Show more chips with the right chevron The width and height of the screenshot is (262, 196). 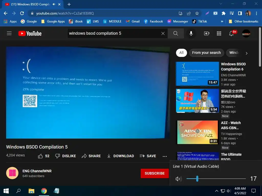click(x=246, y=53)
